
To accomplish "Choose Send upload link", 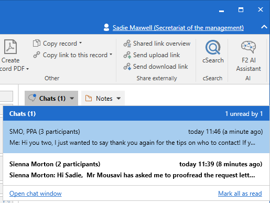I will 156,55.
